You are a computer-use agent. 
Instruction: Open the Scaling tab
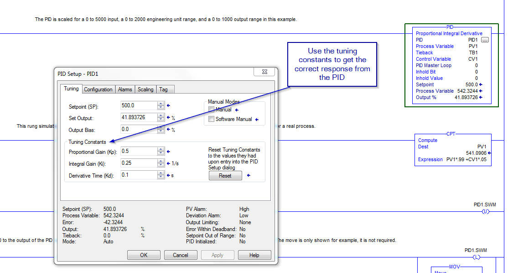145,89
